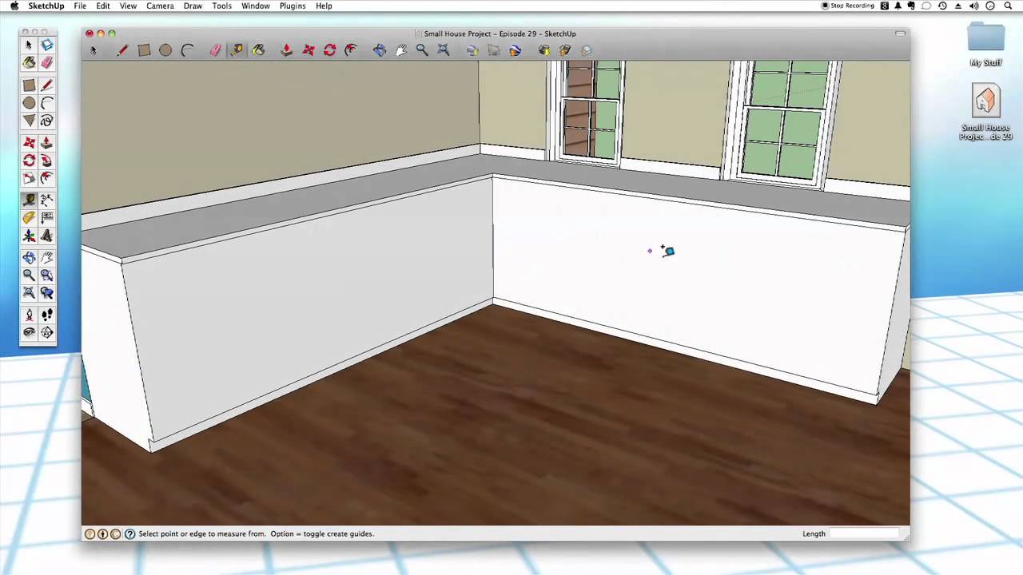Click the Previous view tool
The image size is (1023, 575).
point(47,293)
